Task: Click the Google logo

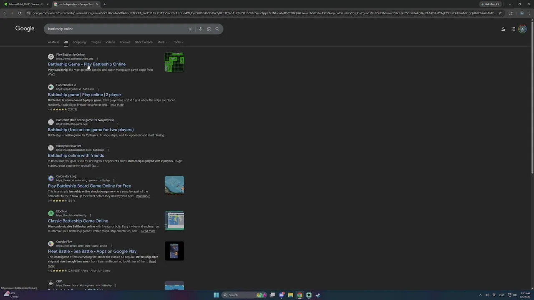Action: pos(25,28)
